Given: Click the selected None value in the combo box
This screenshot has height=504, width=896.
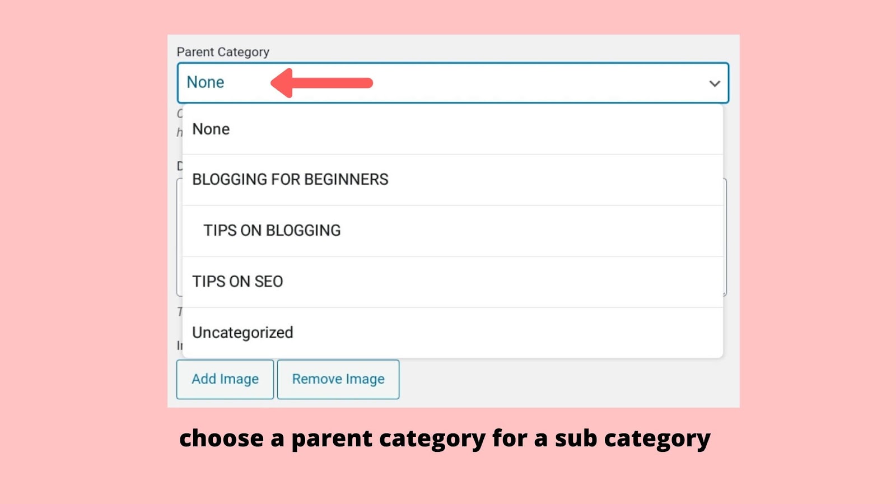Looking at the screenshot, I should click(206, 82).
